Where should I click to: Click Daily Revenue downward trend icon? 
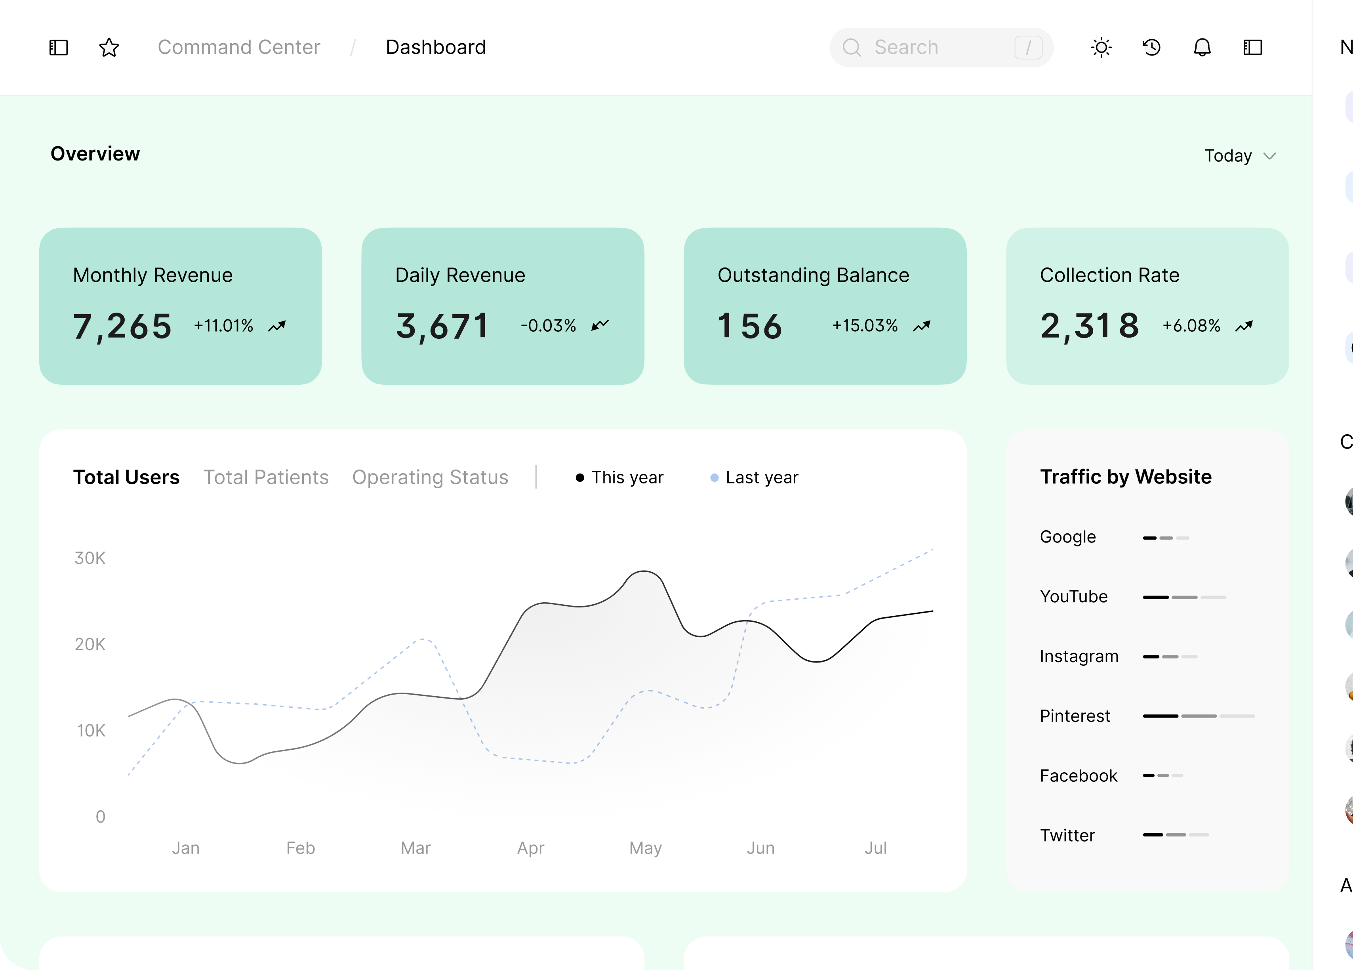[x=600, y=325]
